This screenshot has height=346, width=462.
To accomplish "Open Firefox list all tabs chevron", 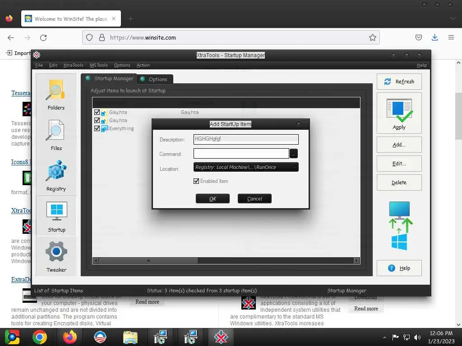I will click(x=453, y=18).
